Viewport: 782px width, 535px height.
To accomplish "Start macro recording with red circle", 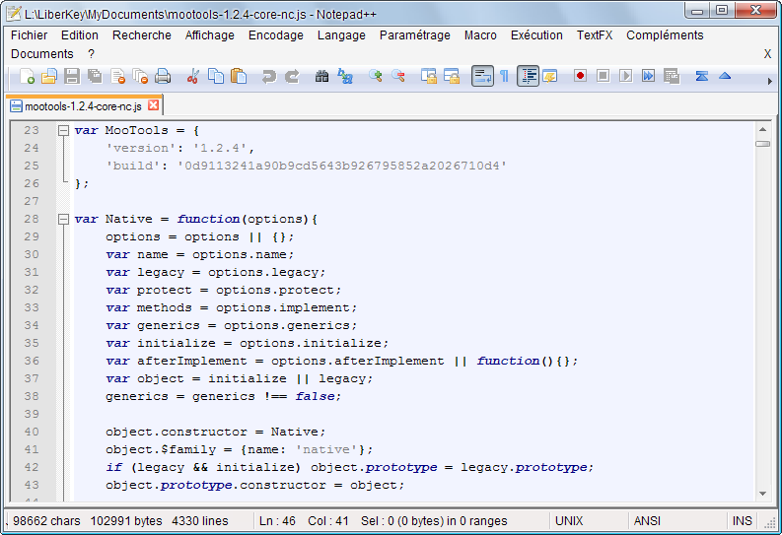I will click(x=580, y=76).
